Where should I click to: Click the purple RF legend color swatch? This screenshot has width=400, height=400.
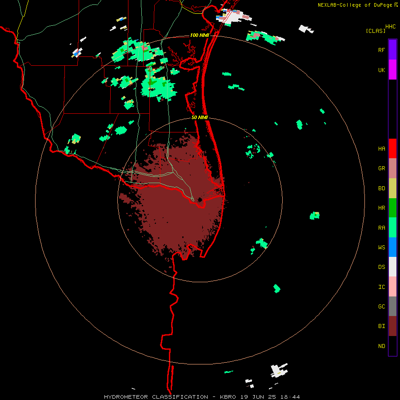(x=392, y=50)
